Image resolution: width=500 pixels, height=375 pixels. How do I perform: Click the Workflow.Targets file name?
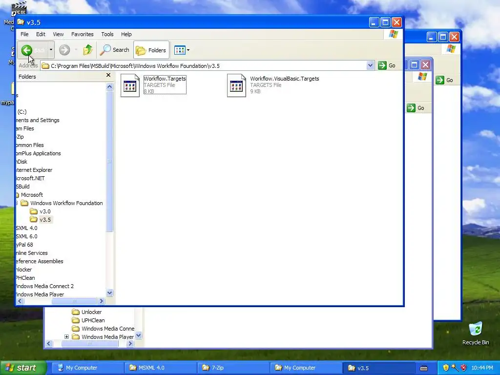(165, 79)
